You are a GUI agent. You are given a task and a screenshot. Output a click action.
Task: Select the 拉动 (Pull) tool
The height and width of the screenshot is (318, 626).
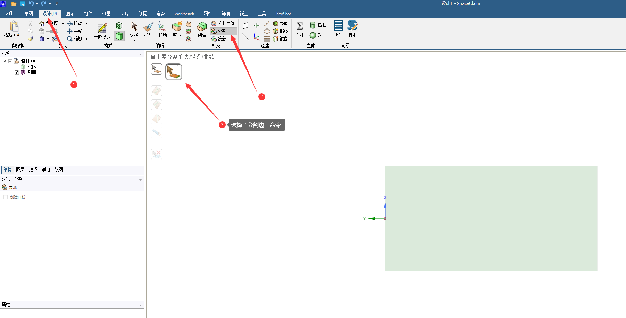148,29
